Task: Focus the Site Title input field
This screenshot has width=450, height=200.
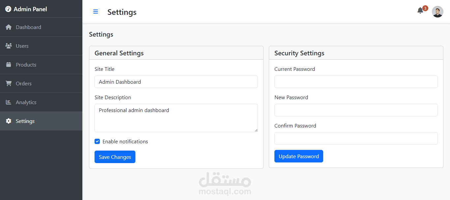Action: pos(176,82)
